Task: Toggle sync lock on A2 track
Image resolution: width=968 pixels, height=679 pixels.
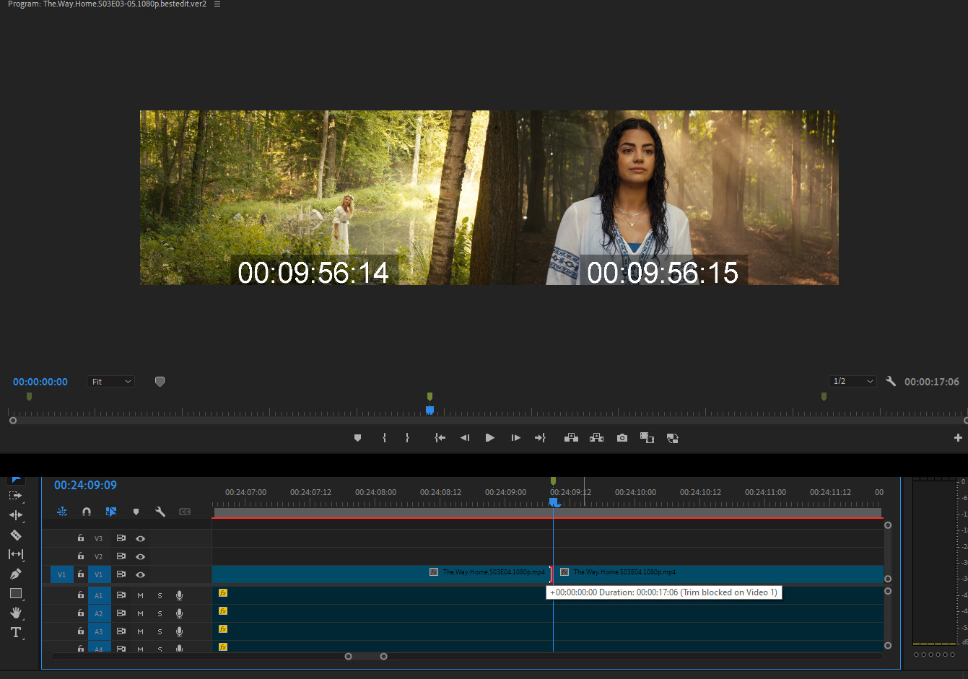Action: coord(121,613)
